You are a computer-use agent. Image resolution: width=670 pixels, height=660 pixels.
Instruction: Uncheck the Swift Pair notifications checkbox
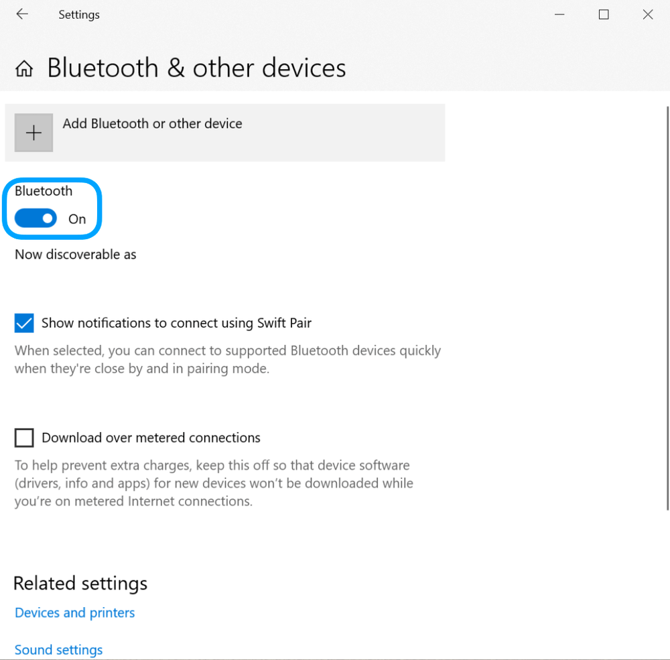coord(24,324)
